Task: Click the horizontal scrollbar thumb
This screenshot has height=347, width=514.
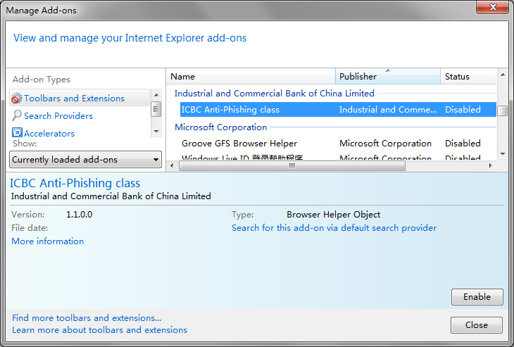Action: click(292, 166)
